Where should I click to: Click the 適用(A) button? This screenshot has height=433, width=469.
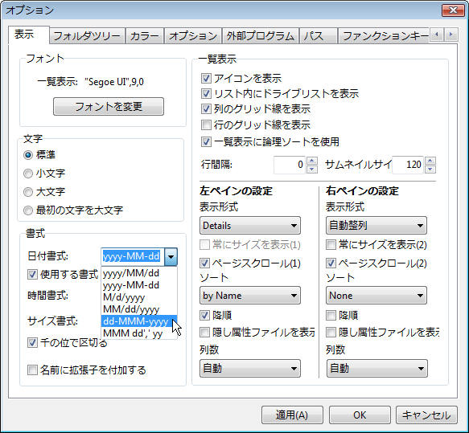click(x=292, y=415)
